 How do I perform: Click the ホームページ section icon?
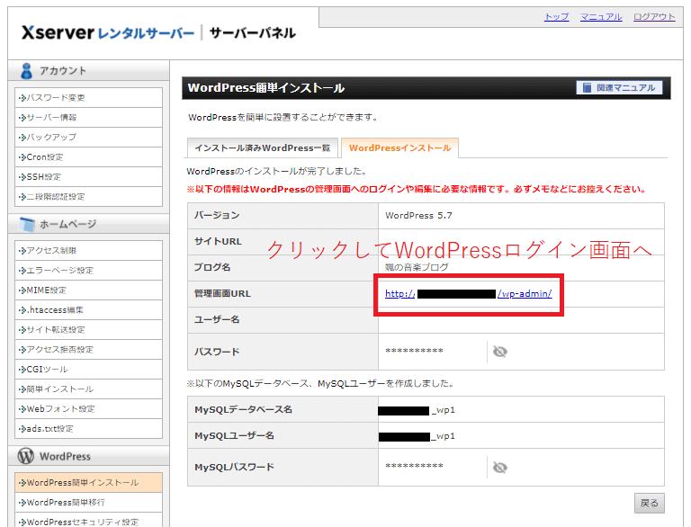27,224
